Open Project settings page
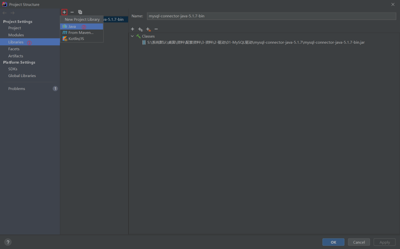 [14, 28]
